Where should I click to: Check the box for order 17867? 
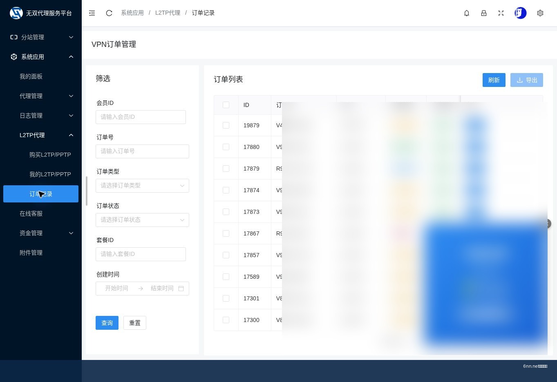(226, 233)
